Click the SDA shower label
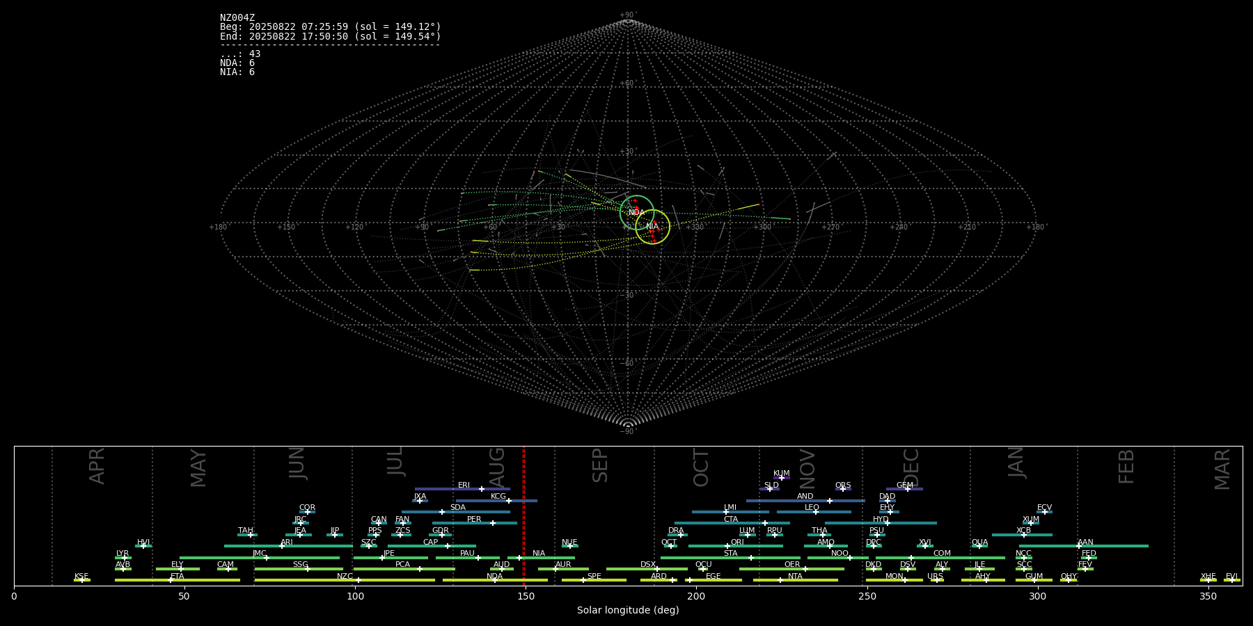This screenshot has width=1253, height=626. (x=457, y=508)
